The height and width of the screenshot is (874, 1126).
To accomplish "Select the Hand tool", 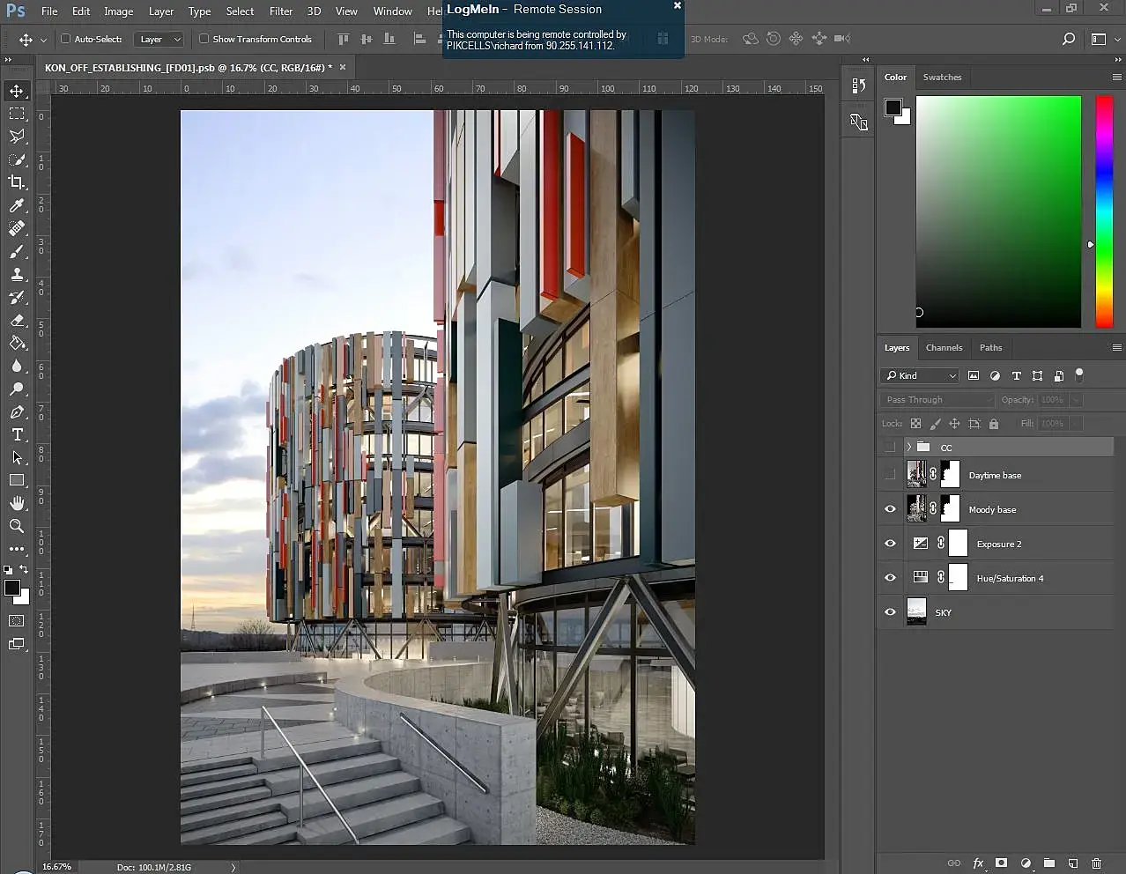I will (17, 503).
